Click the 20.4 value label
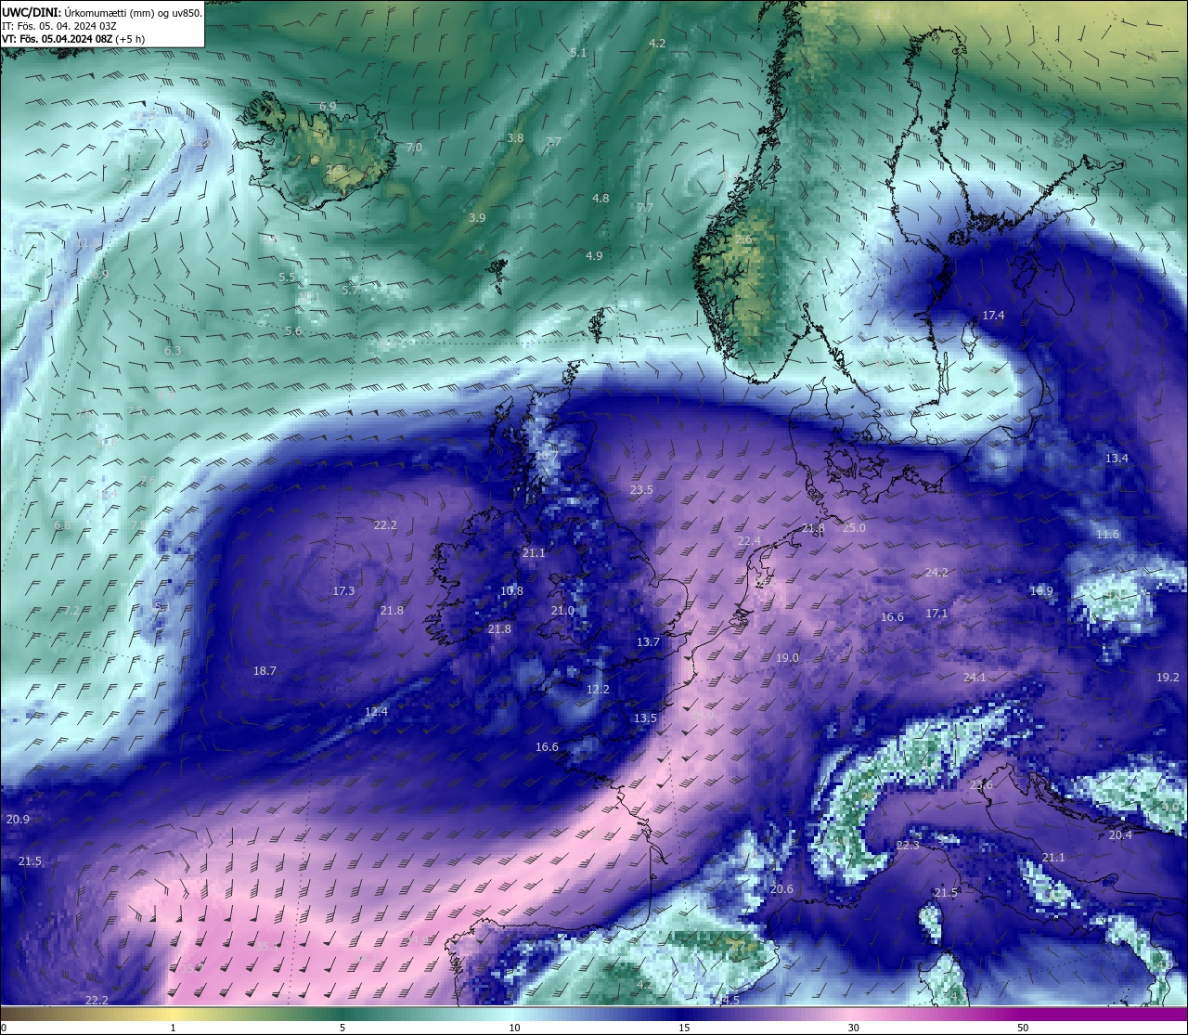Screen dimensions: 1188x1035 (1120, 835)
